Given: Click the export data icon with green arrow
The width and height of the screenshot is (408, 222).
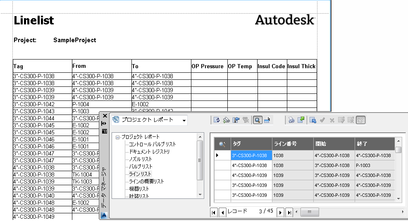Looking at the screenshot, I should click(x=301, y=120).
